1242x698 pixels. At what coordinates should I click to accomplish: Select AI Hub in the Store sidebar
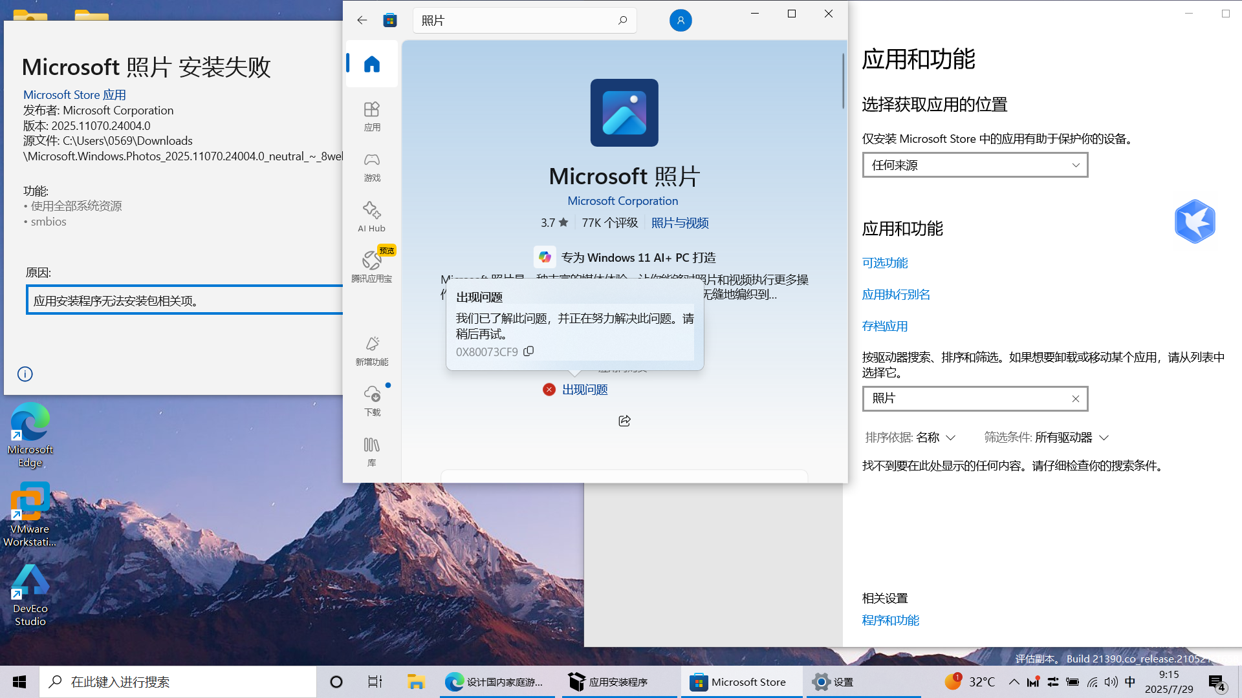(x=372, y=217)
